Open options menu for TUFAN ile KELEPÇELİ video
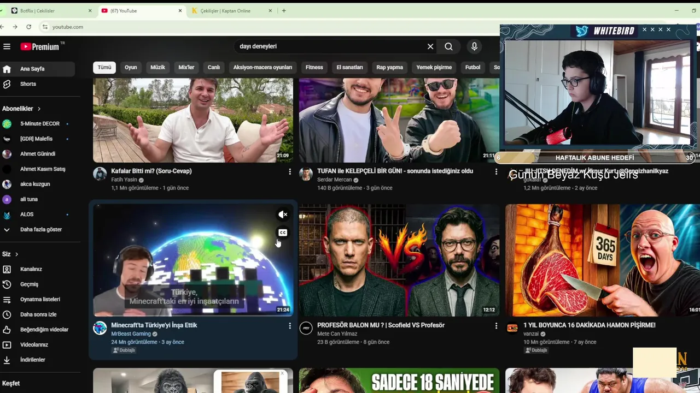Screen dimensions: 700x393 (496, 171)
